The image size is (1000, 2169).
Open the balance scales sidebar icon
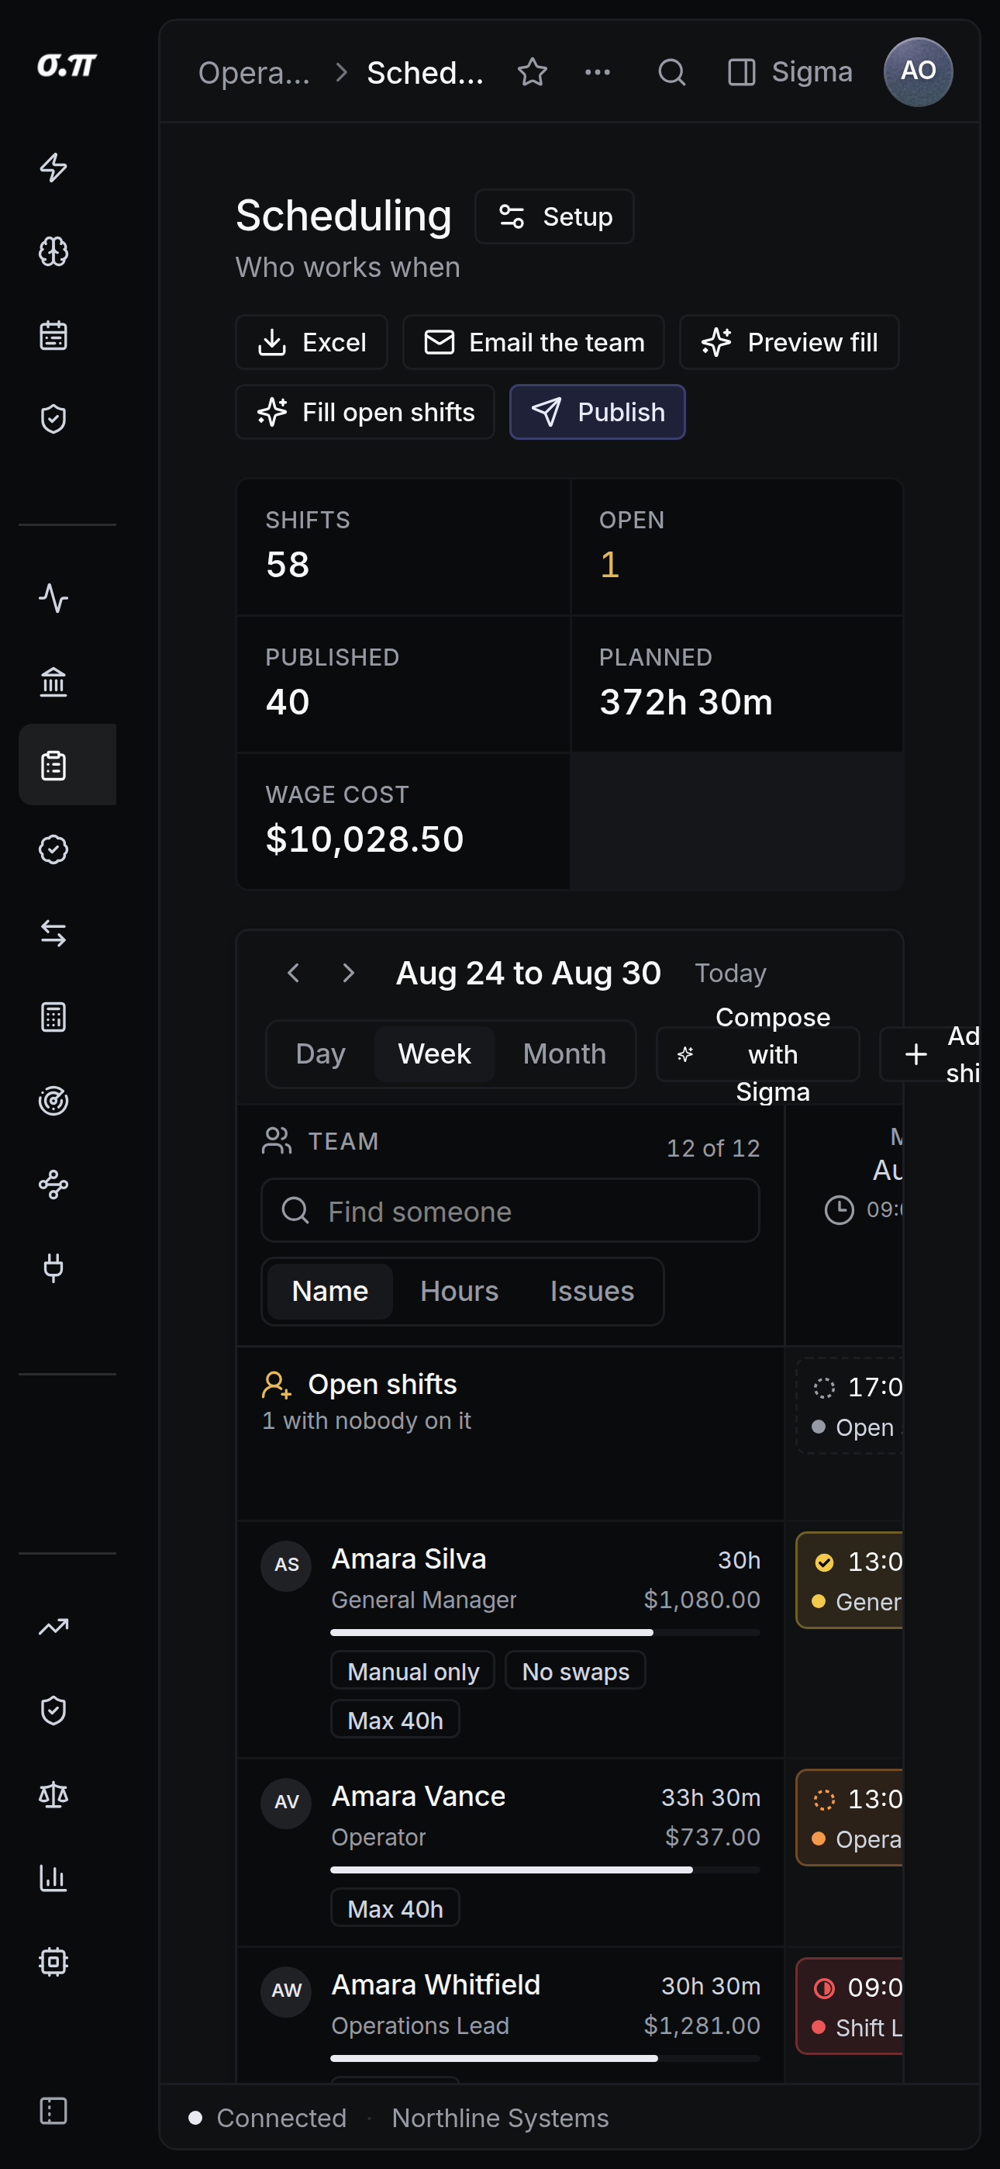(53, 1794)
